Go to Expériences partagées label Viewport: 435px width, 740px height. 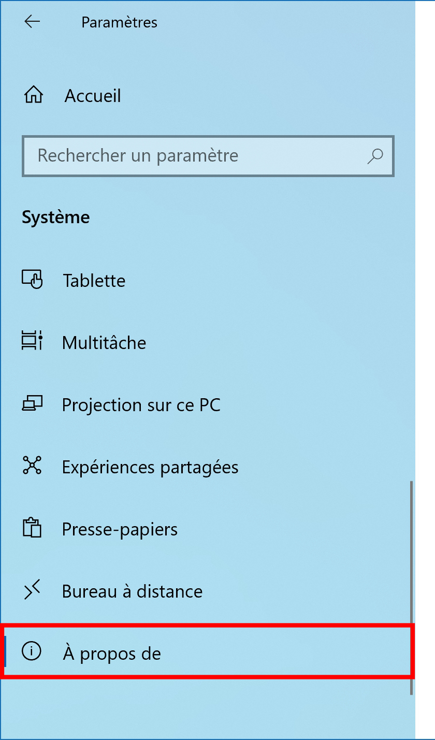click(150, 467)
